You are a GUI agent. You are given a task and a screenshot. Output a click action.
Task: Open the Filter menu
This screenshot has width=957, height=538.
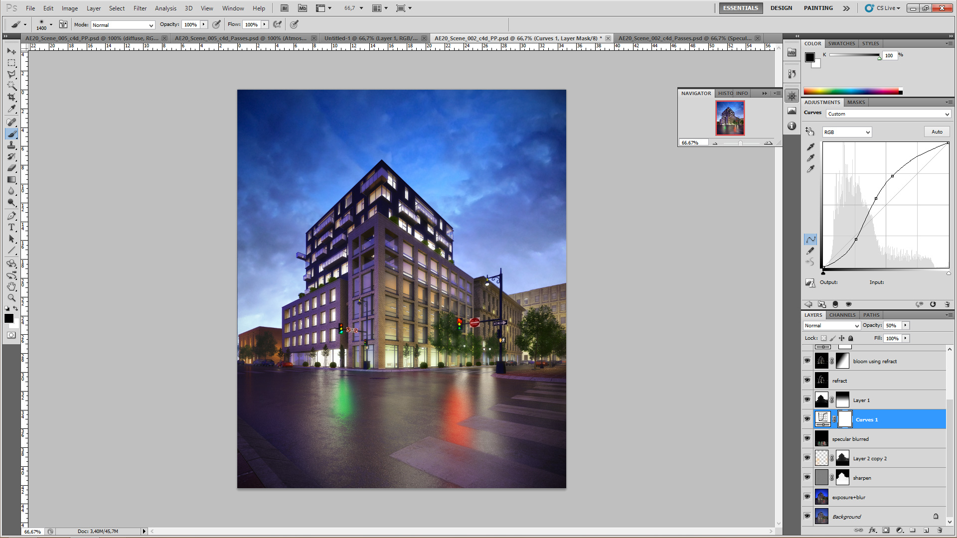pos(140,8)
